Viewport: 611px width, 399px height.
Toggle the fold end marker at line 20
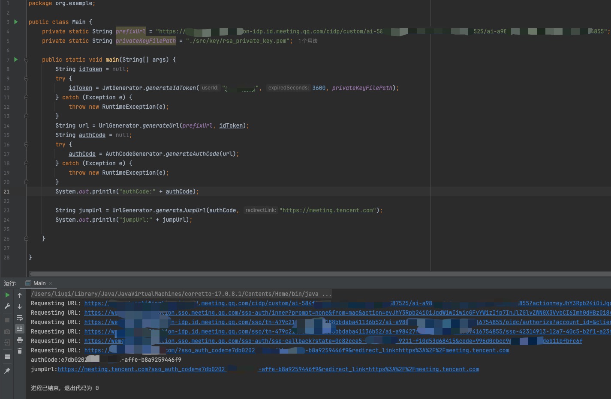coord(26,182)
